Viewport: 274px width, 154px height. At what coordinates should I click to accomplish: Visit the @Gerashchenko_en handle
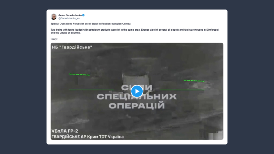coord(69,18)
